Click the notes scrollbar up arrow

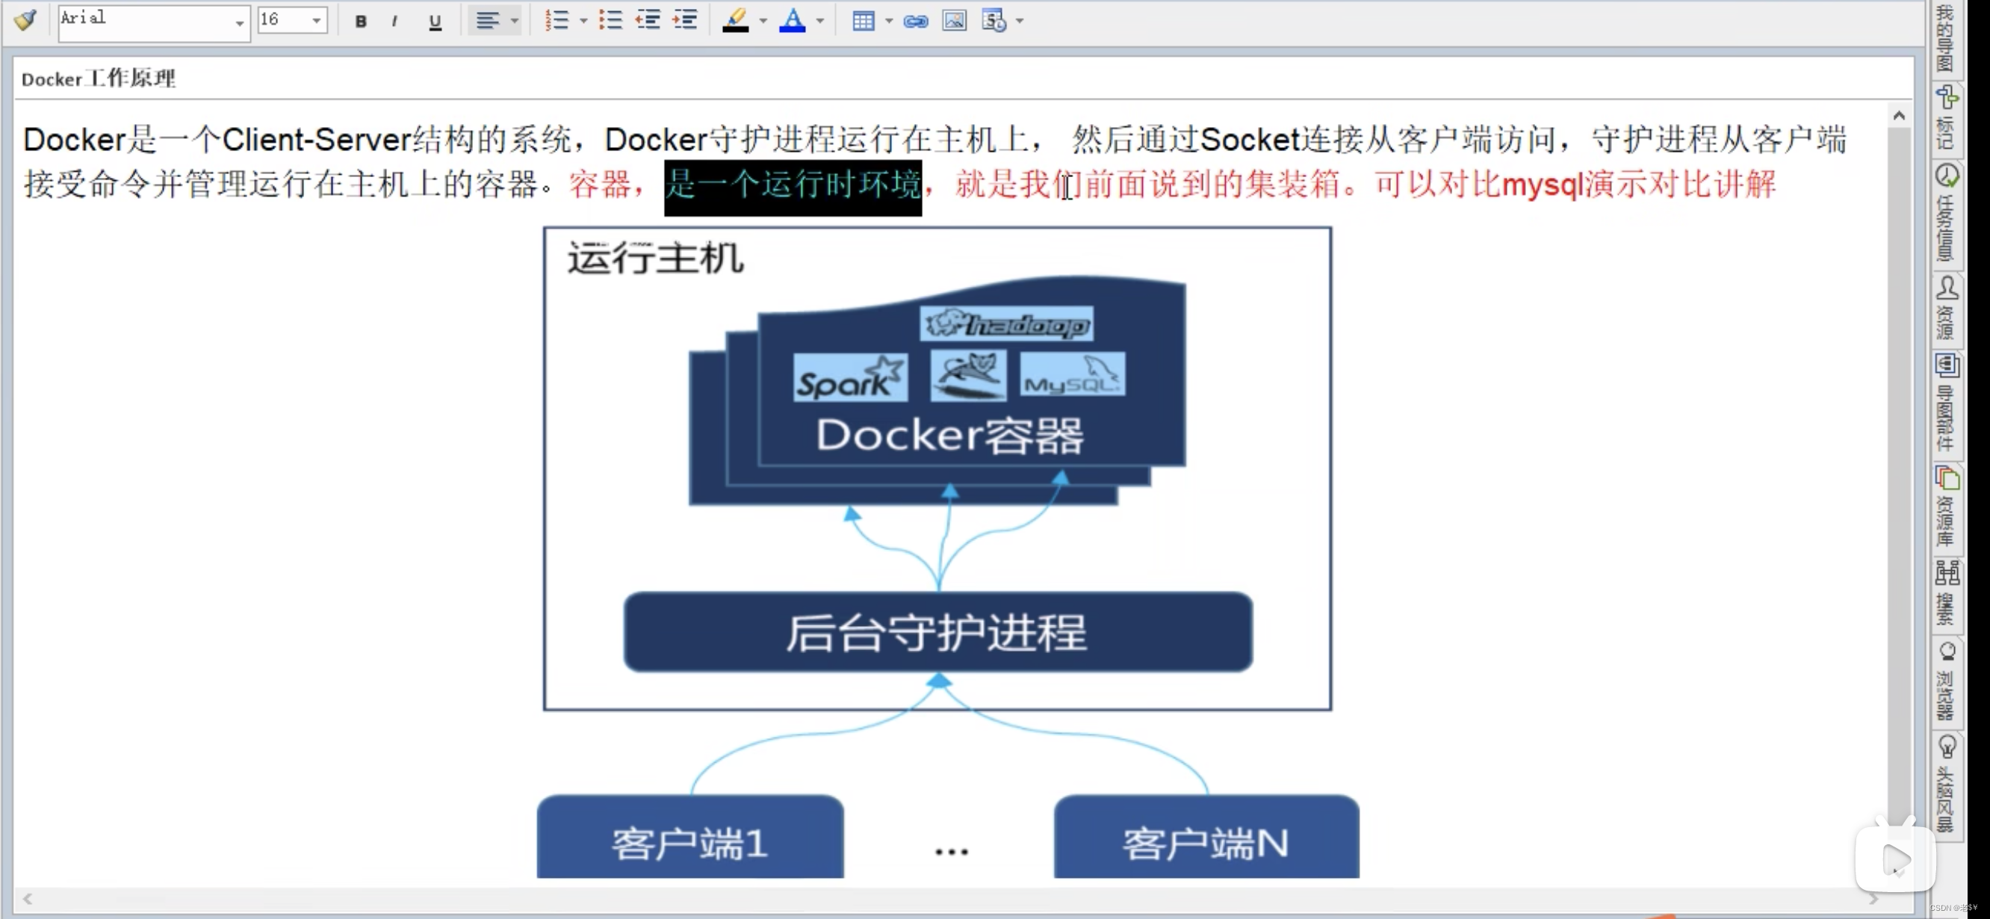click(x=1899, y=116)
